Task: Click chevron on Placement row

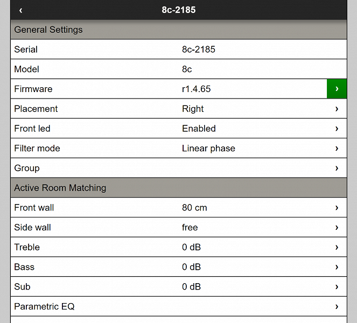Action: (337, 109)
